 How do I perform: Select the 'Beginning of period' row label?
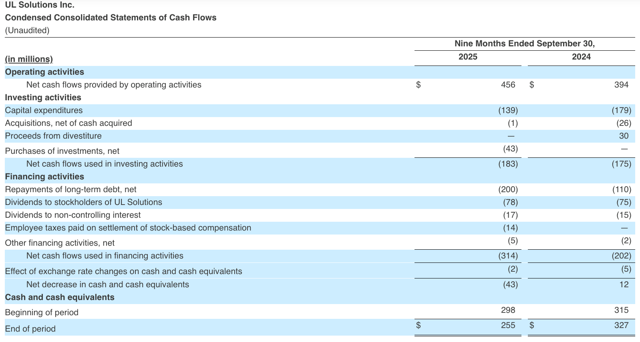pos(42,312)
